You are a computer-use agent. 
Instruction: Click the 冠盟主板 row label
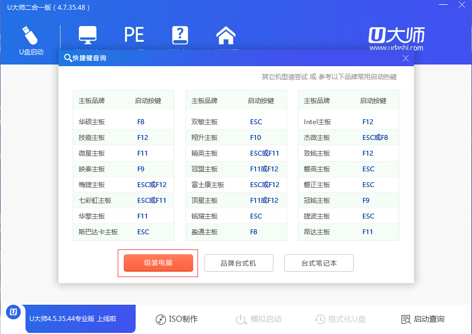[205, 169]
